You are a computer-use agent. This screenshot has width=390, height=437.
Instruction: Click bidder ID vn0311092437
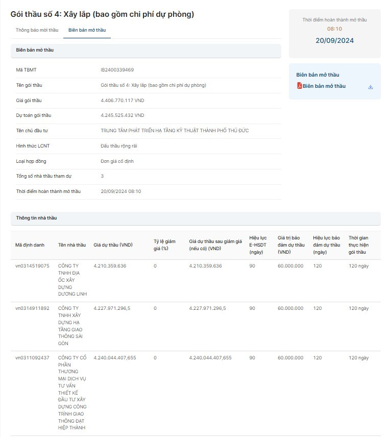pyautogui.click(x=32, y=358)
